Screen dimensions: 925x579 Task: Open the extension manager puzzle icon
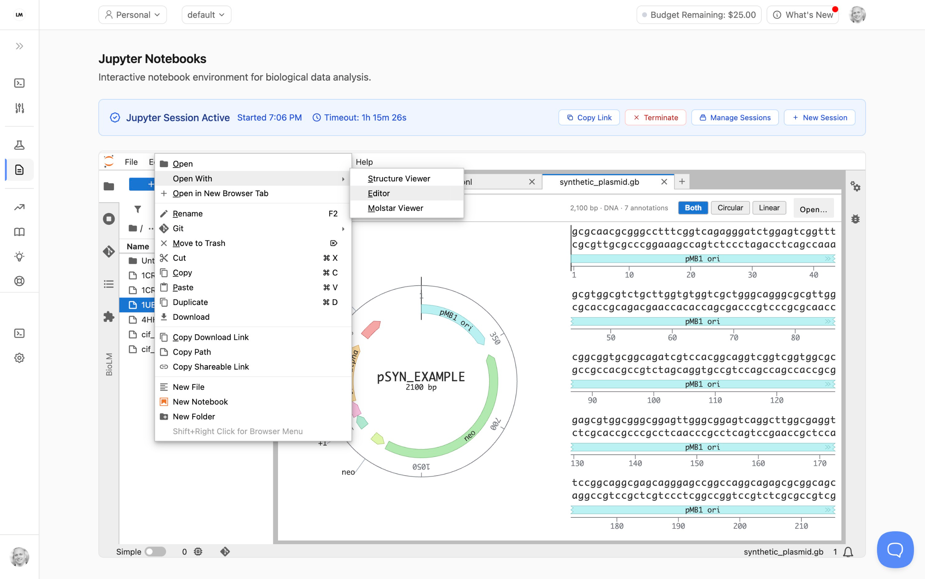[109, 317]
